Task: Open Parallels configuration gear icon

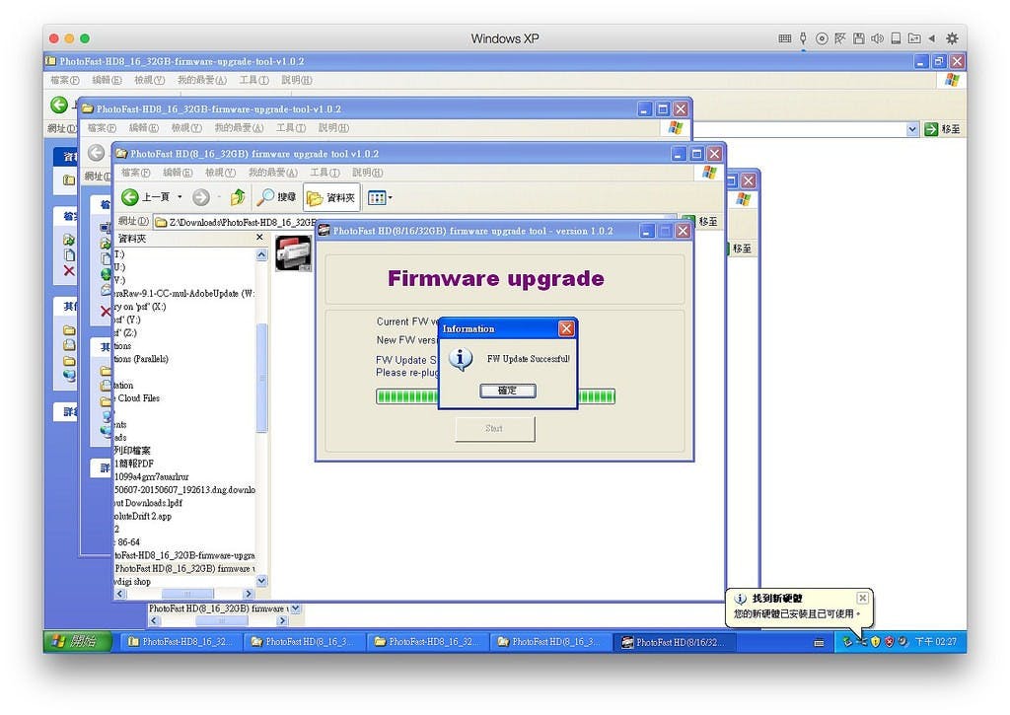Action: coord(952,38)
